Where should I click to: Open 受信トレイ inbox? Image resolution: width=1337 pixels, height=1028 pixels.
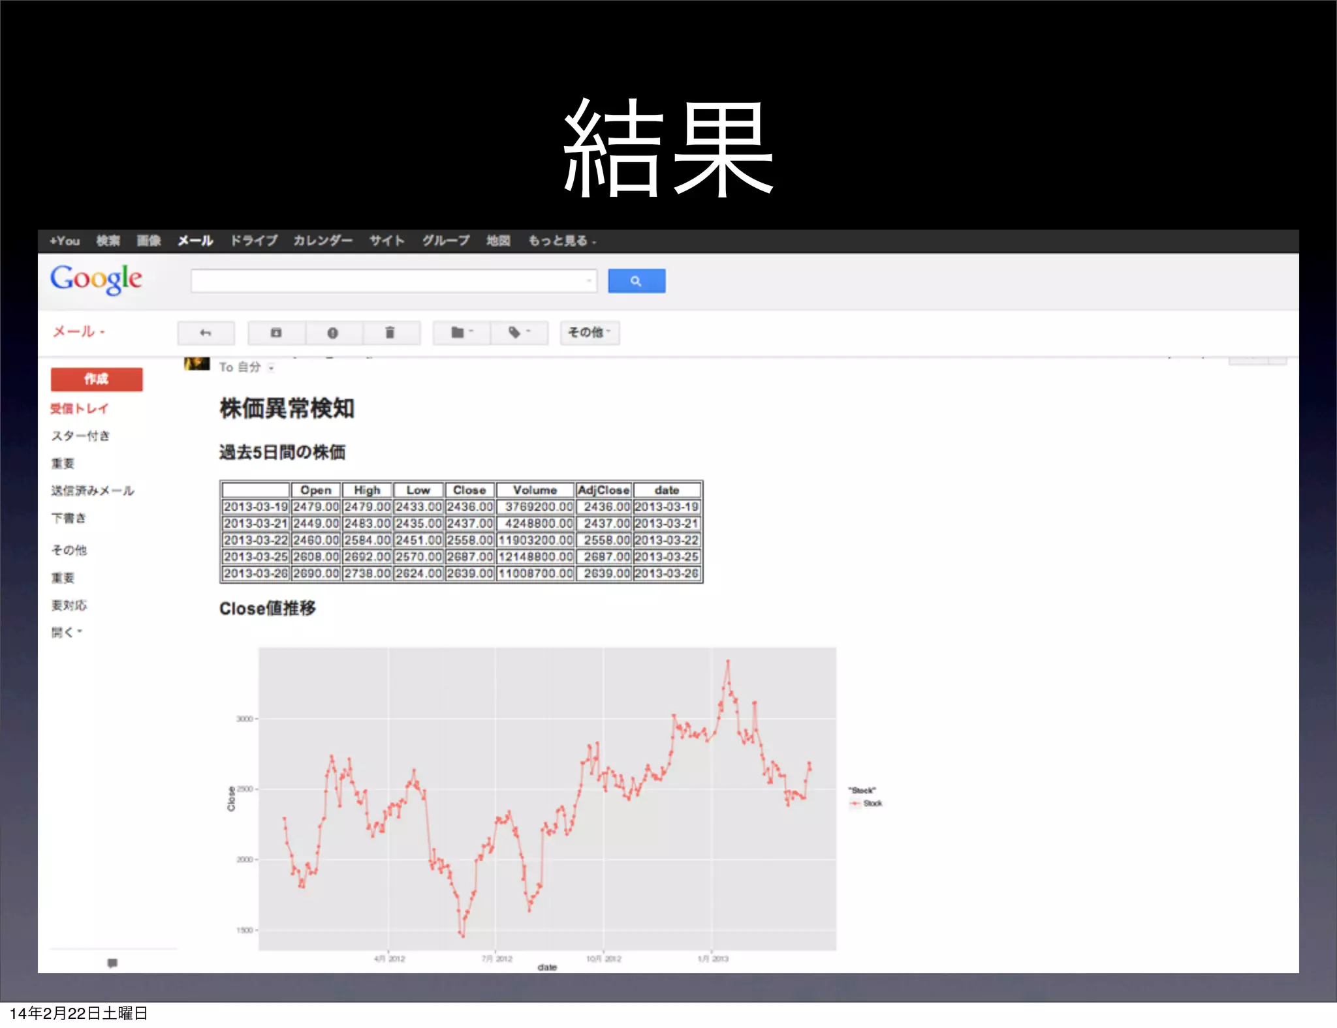(79, 408)
